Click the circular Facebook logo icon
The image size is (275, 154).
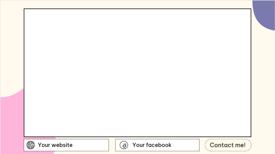(x=124, y=145)
